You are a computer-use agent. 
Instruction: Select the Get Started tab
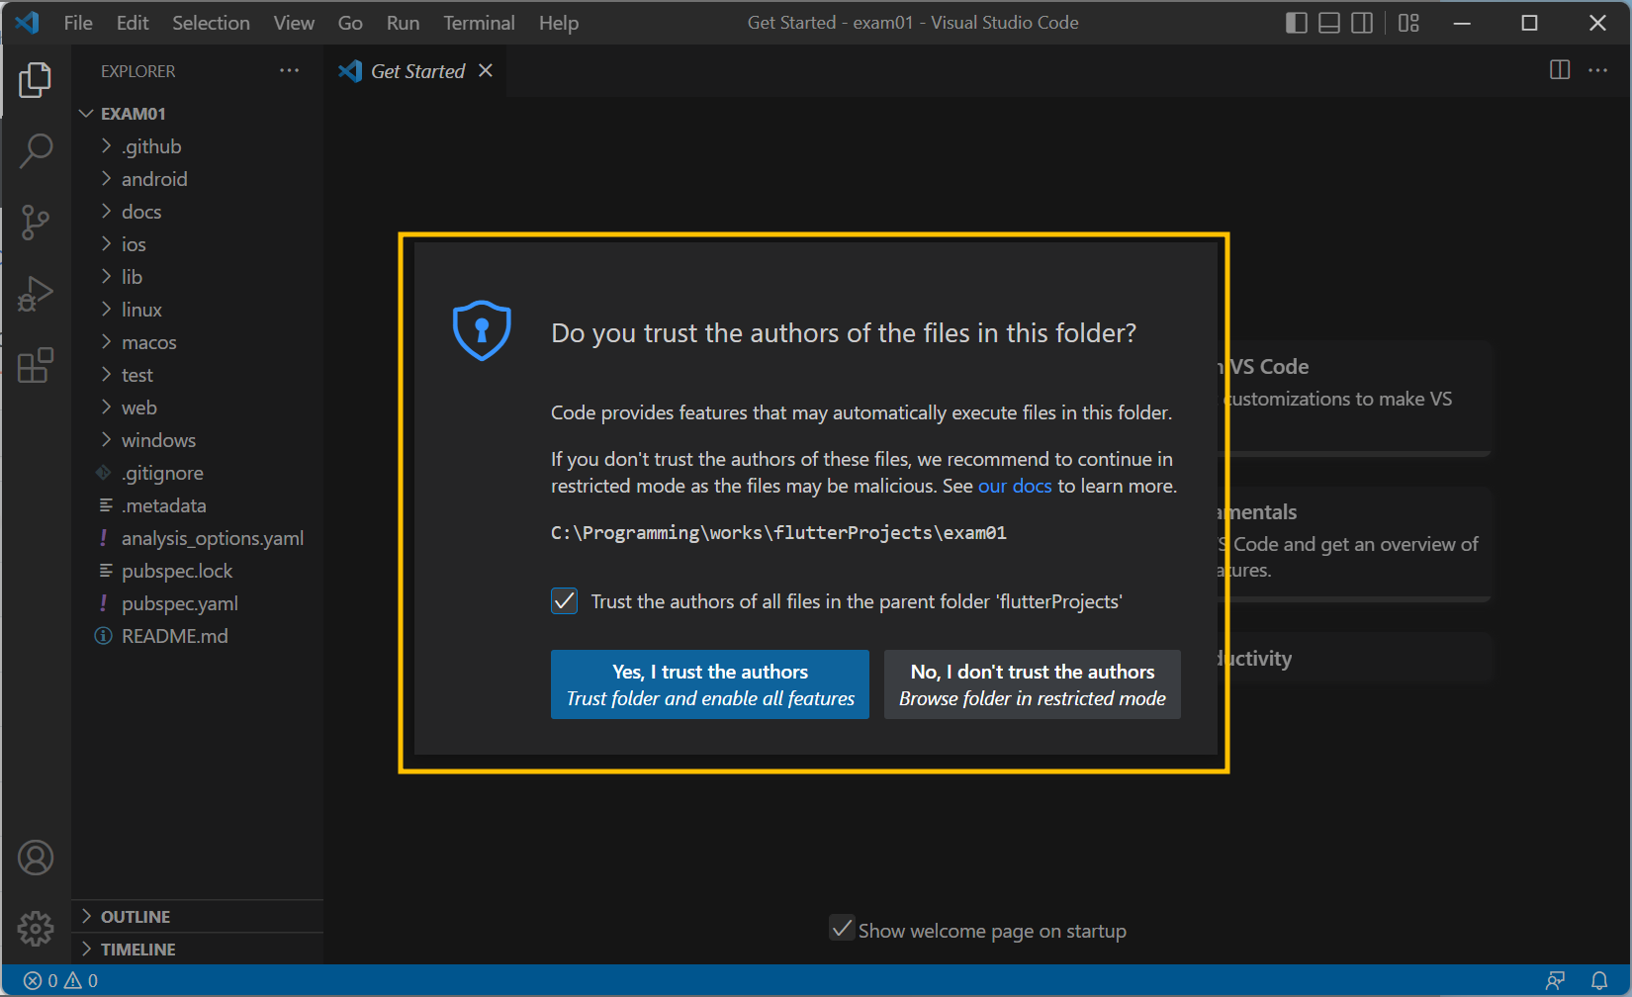coord(415,71)
